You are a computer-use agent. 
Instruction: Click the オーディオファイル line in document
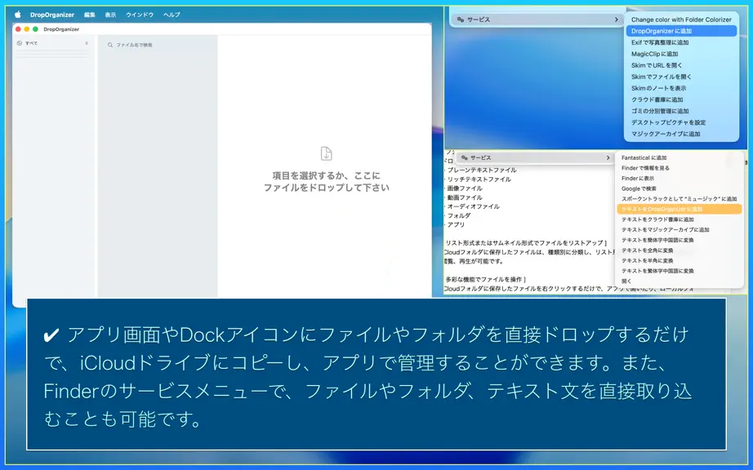coord(473,206)
